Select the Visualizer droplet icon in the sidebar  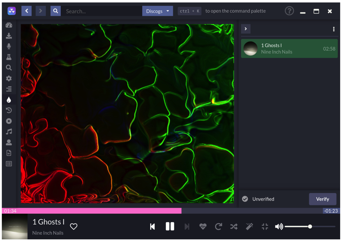[9, 100]
